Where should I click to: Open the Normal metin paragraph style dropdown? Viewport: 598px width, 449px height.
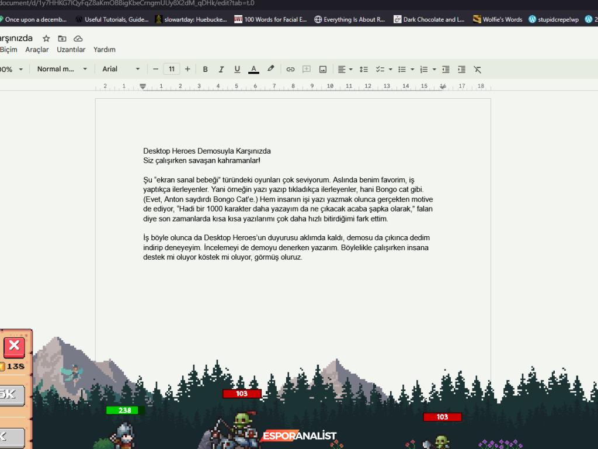click(61, 69)
